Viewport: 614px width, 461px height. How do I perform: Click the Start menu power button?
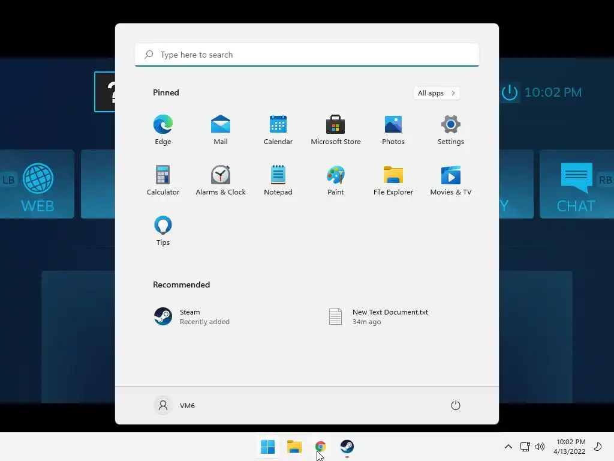coord(456,405)
